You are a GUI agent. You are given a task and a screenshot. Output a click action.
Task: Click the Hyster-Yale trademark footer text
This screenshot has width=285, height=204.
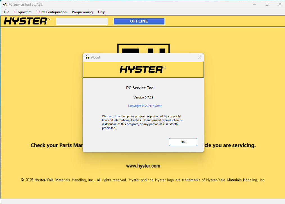143,180
